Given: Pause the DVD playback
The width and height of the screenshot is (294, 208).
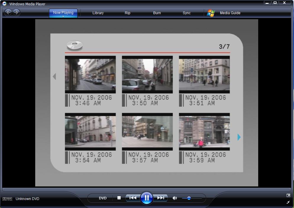Looking at the screenshot, I should [147, 198].
